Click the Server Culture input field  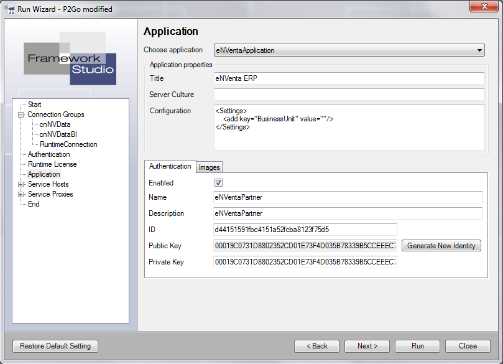[349, 95]
